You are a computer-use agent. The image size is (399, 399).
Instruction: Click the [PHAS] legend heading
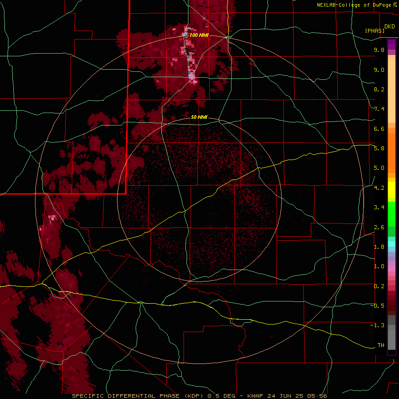[x=375, y=31]
